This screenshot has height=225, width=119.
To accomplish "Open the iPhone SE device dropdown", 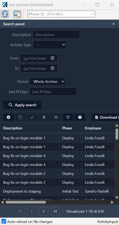I will click(x=61, y=14).
